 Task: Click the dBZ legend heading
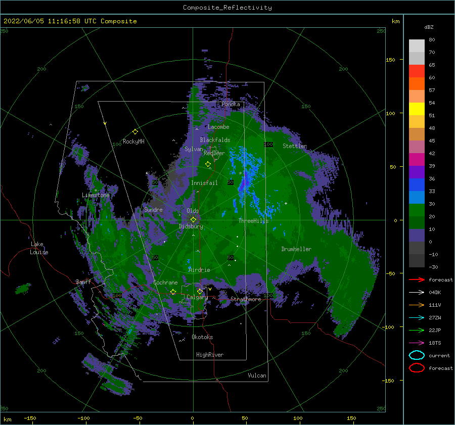click(x=429, y=27)
